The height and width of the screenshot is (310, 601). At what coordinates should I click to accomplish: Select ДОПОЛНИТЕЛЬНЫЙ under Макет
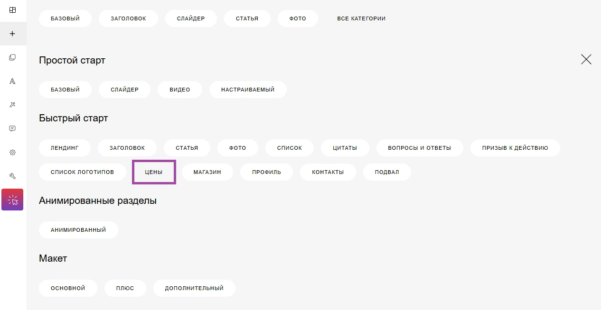click(x=194, y=288)
